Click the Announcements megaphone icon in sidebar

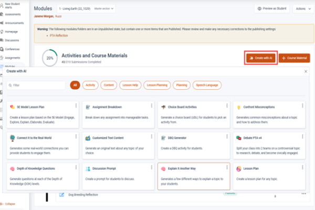(2, 23)
